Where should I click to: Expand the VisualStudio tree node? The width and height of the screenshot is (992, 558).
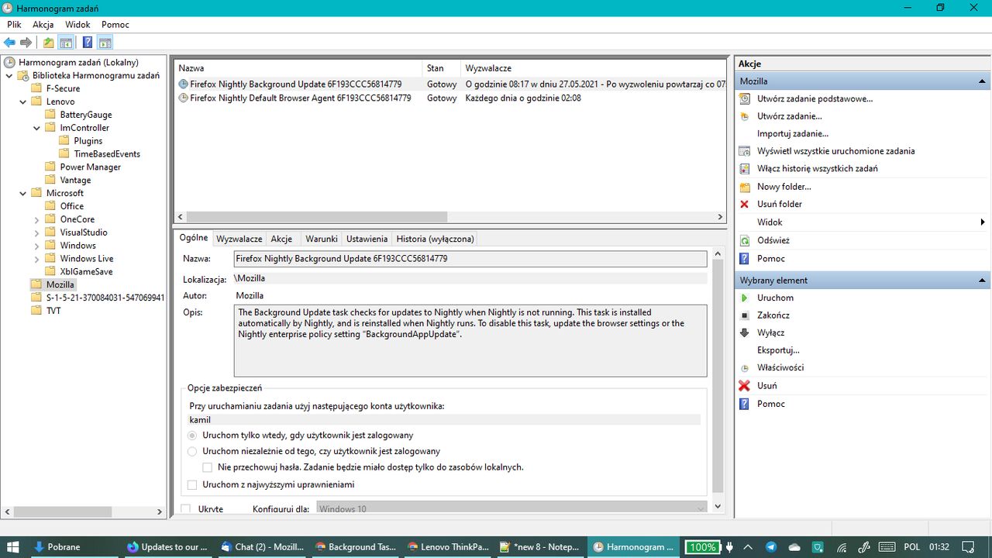37,232
